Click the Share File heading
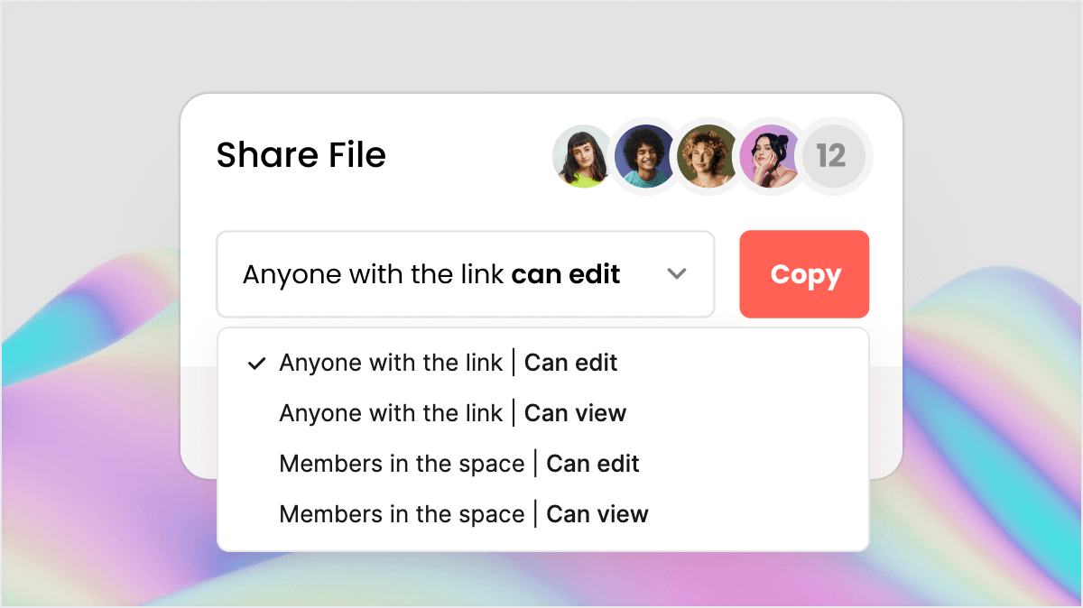 301,154
